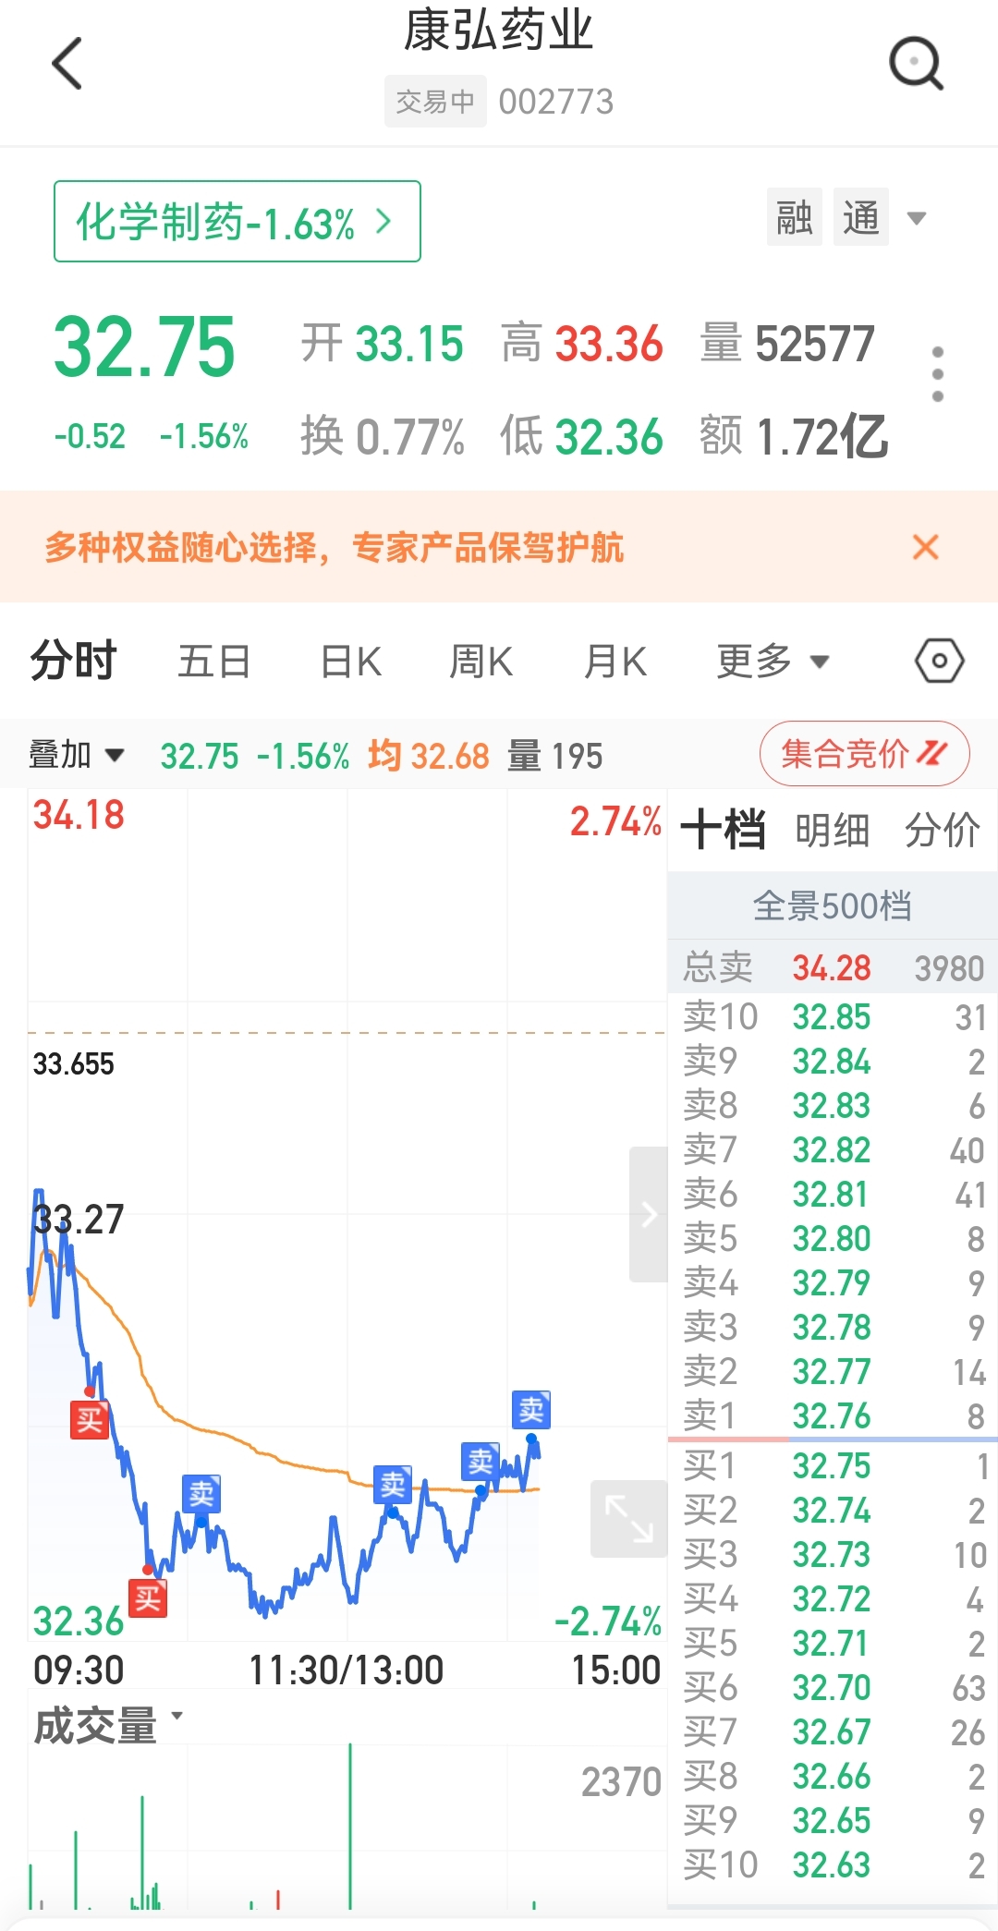Tap the 额 1.72亿 turnover amount

pos(794,436)
